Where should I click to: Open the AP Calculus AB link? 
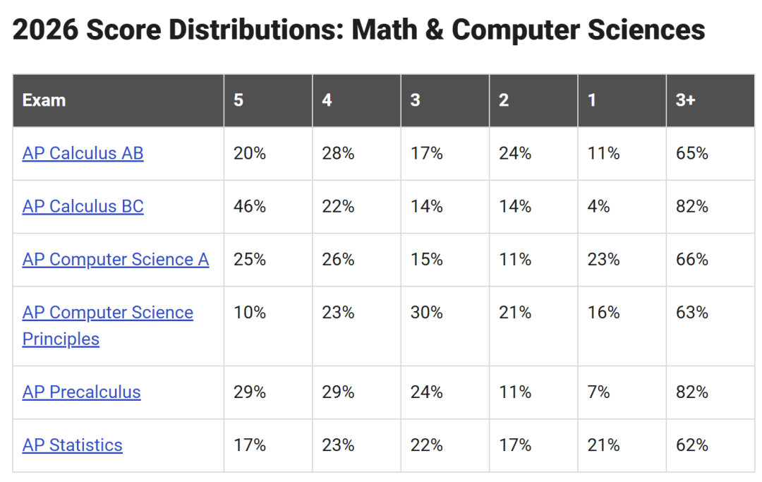click(x=83, y=153)
